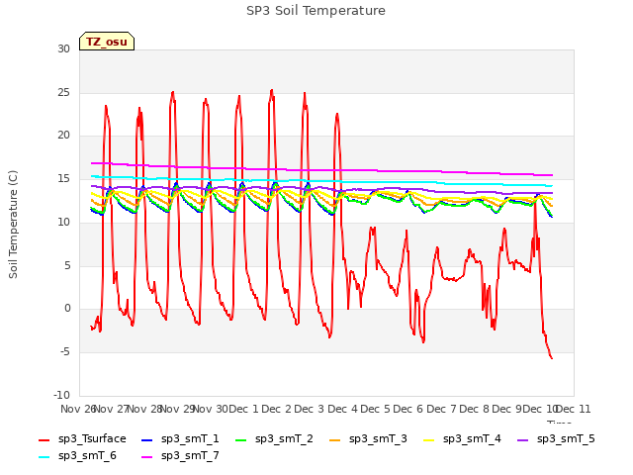
Task: Click the 15 y-axis tick label
Action: click(63, 178)
